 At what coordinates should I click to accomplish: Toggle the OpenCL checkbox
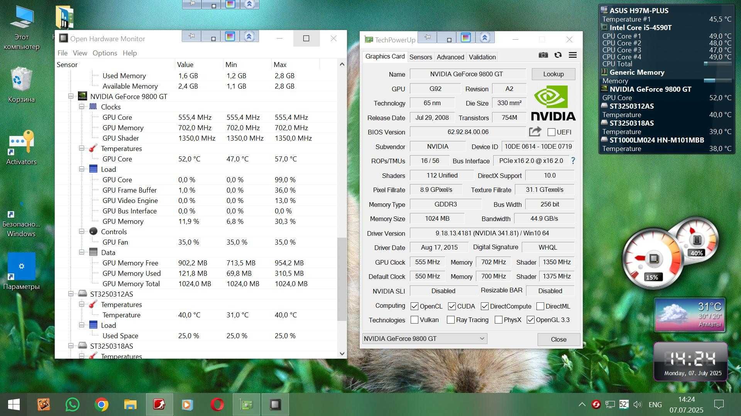414,306
